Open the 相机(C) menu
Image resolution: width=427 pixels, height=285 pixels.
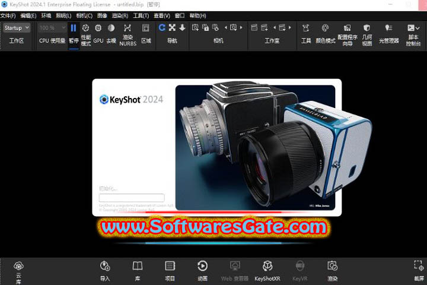click(84, 16)
